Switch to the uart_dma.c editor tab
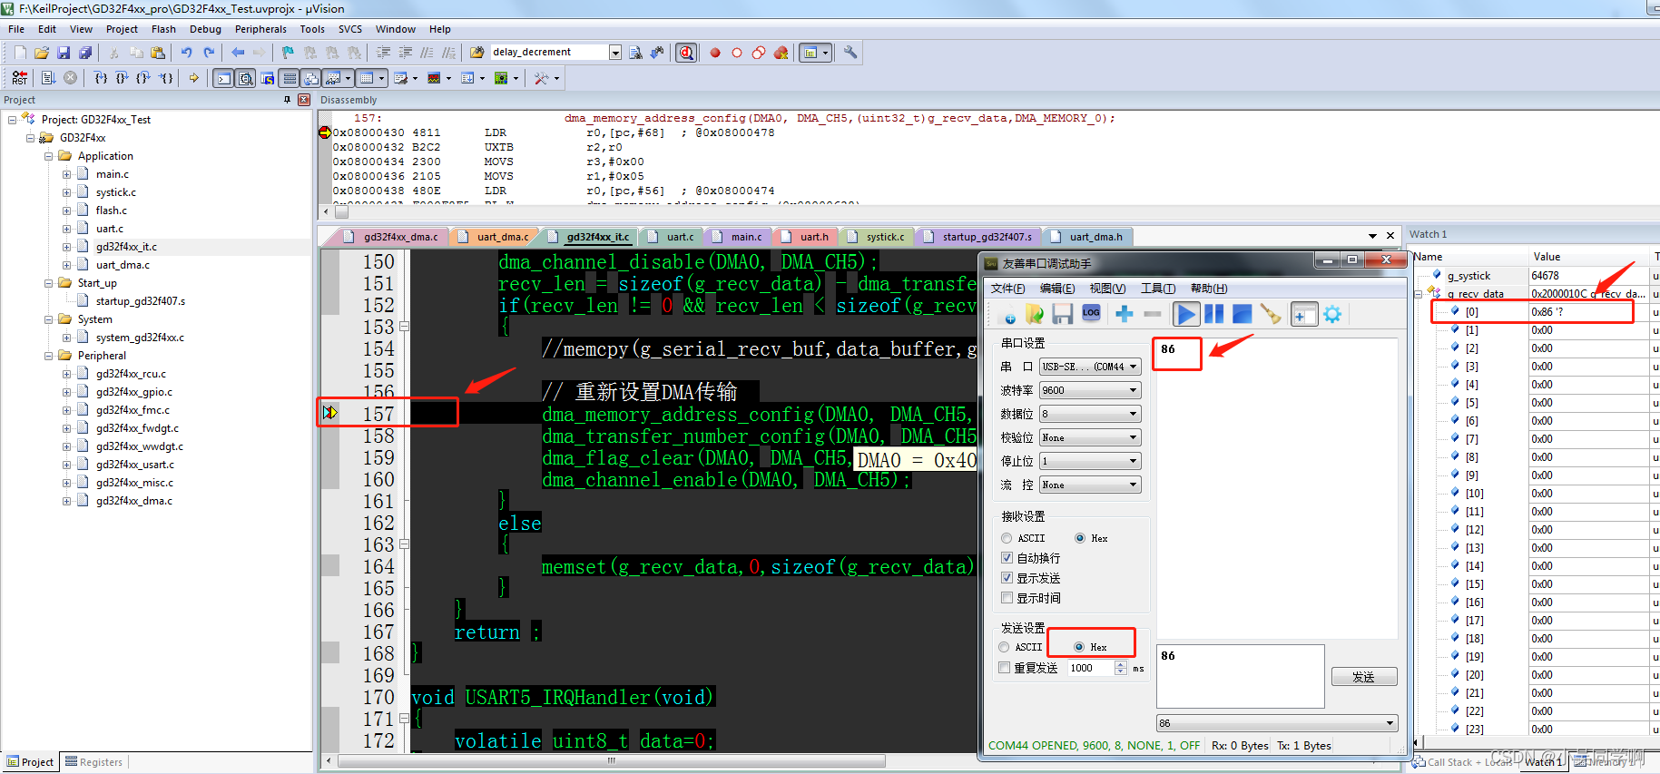This screenshot has height=774, width=1660. [503, 237]
